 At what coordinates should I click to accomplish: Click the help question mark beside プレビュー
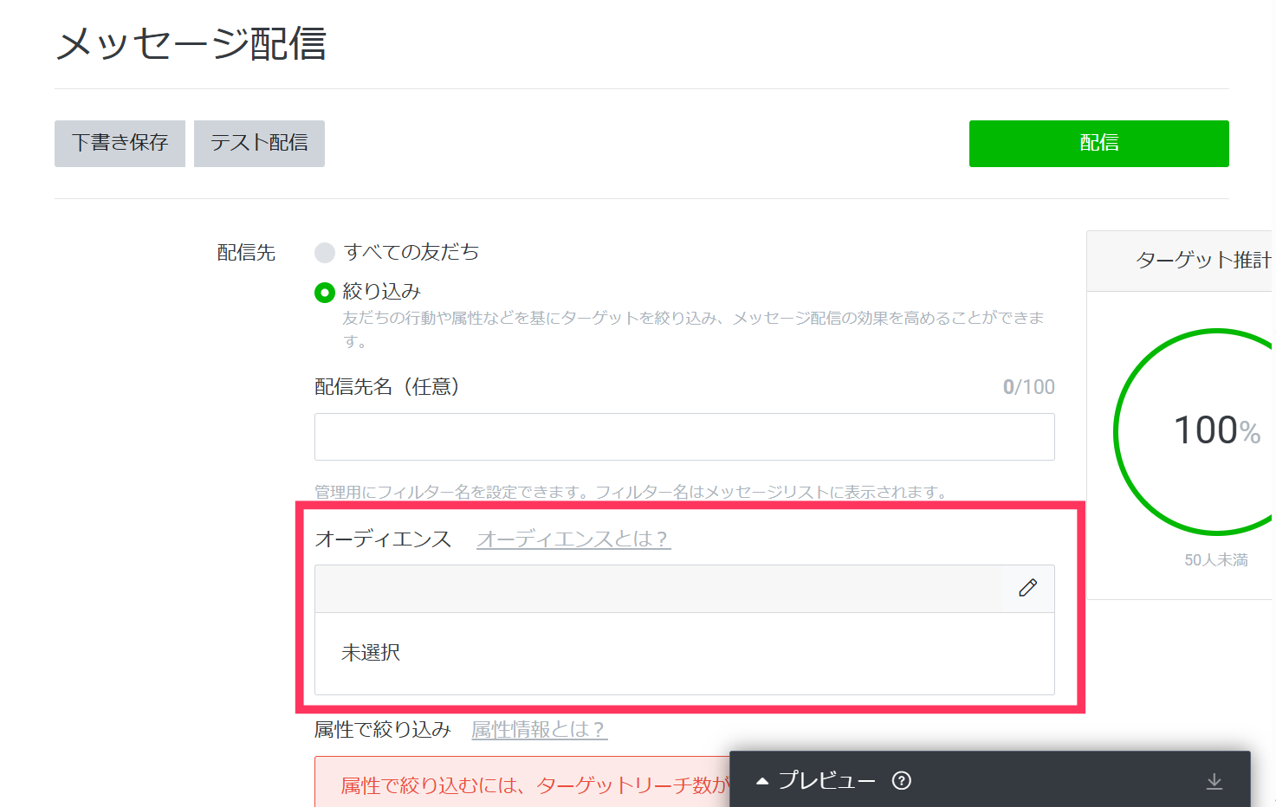click(901, 780)
